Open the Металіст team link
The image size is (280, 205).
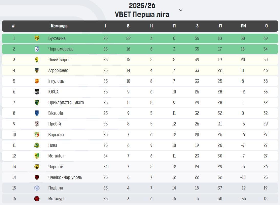point(56,156)
